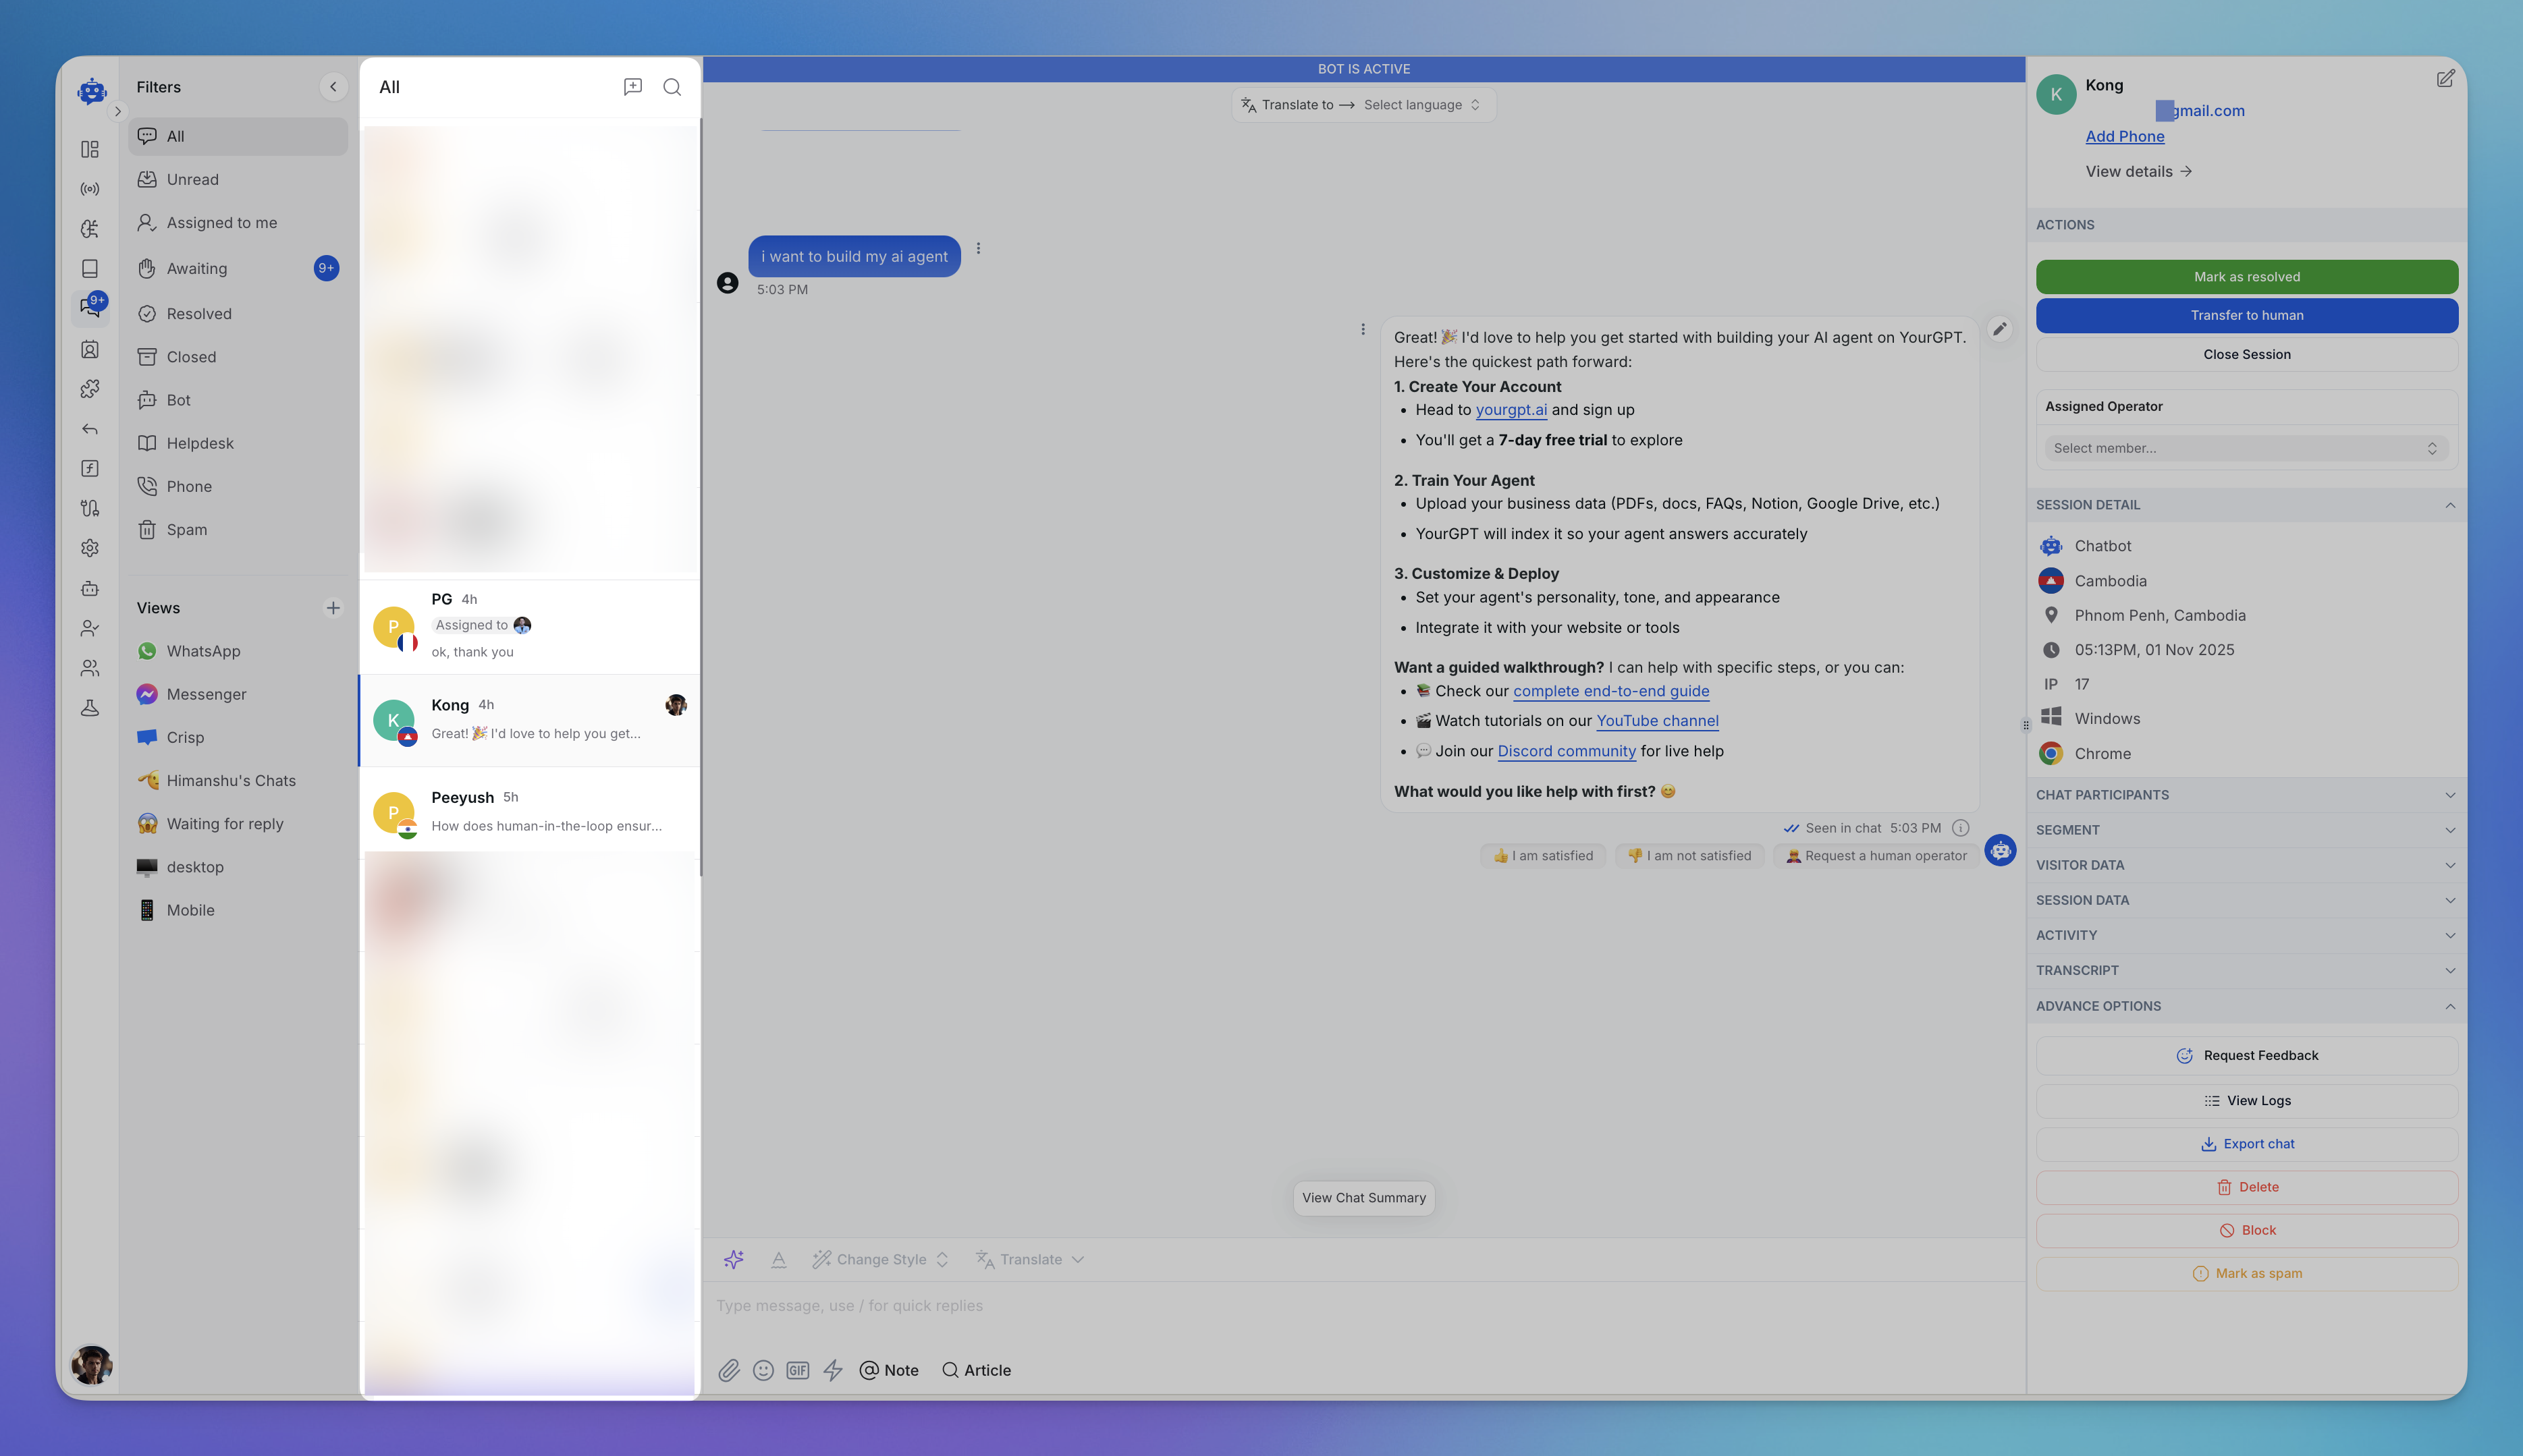Image resolution: width=2523 pixels, height=1456 pixels.
Task: Open the WhatsApp view
Action: tap(201, 651)
